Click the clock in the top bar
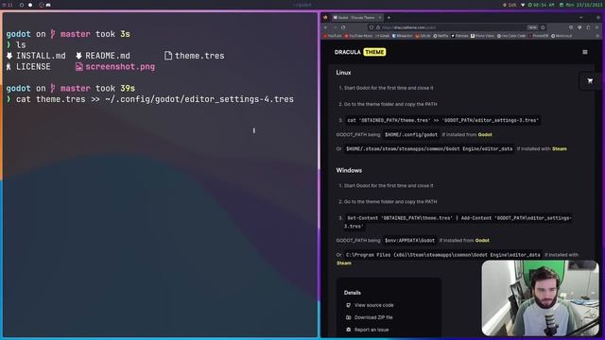The height and width of the screenshot is (340, 605). pos(542,5)
